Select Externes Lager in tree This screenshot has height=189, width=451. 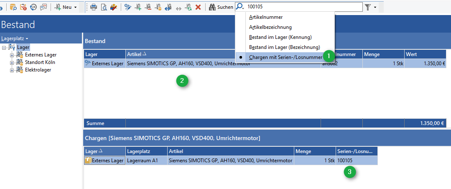[x=41, y=55]
